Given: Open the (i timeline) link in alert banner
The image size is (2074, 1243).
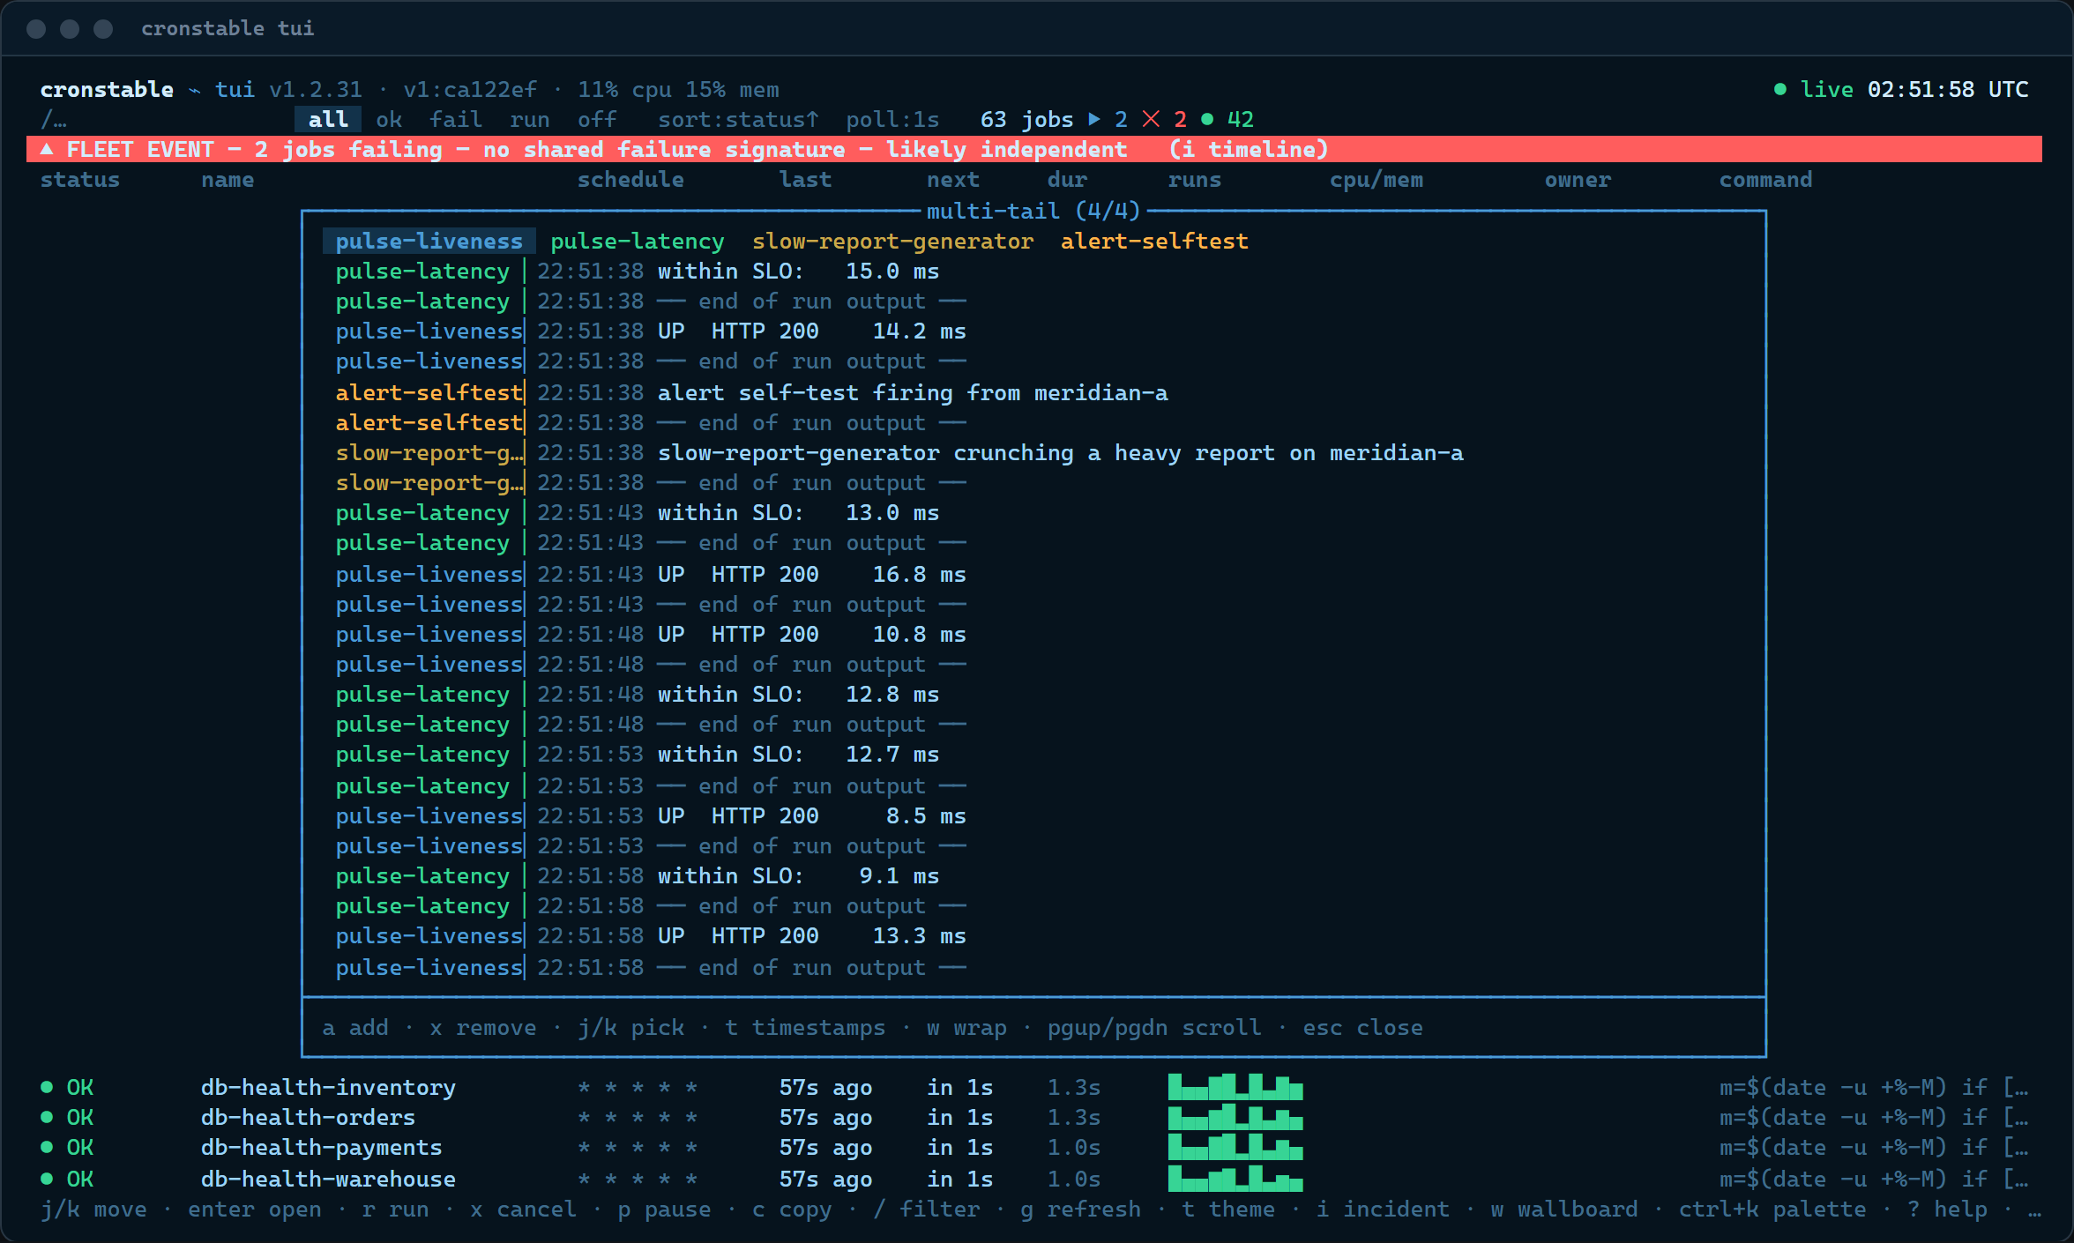Looking at the screenshot, I should (1249, 149).
